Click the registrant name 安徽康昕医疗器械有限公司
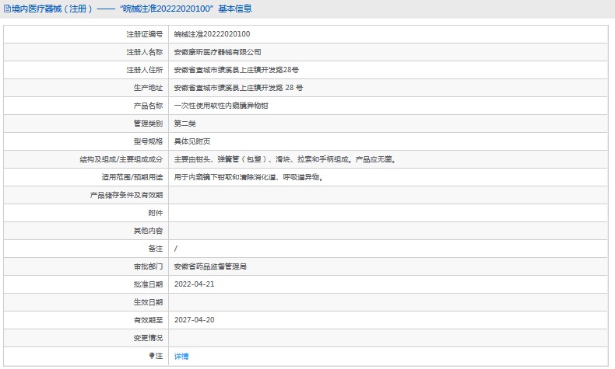 [x=218, y=52]
